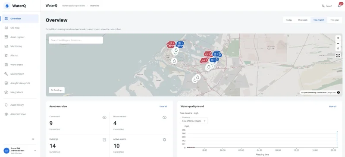
Task: Click the Disconnected cloud-off icon
Action: 164,117
